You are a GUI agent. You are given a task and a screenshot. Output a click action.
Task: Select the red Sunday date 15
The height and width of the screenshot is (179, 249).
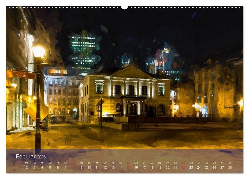pos(128,167)
